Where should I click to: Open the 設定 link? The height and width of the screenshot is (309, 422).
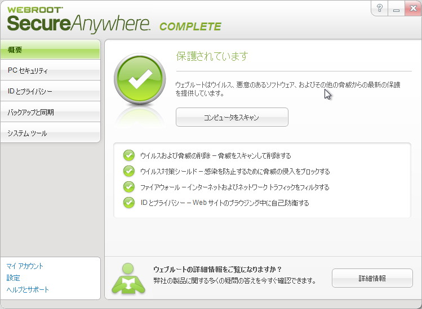tap(13, 278)
